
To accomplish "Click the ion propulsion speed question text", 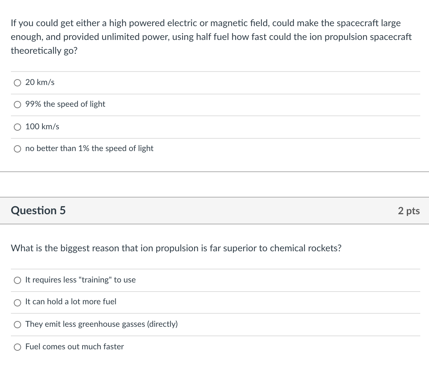I will point(211,37).
